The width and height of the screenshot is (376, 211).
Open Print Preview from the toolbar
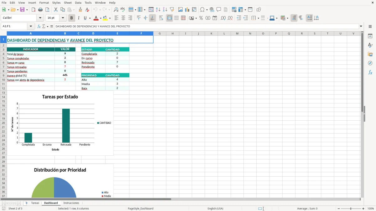[x=47, y=10]
